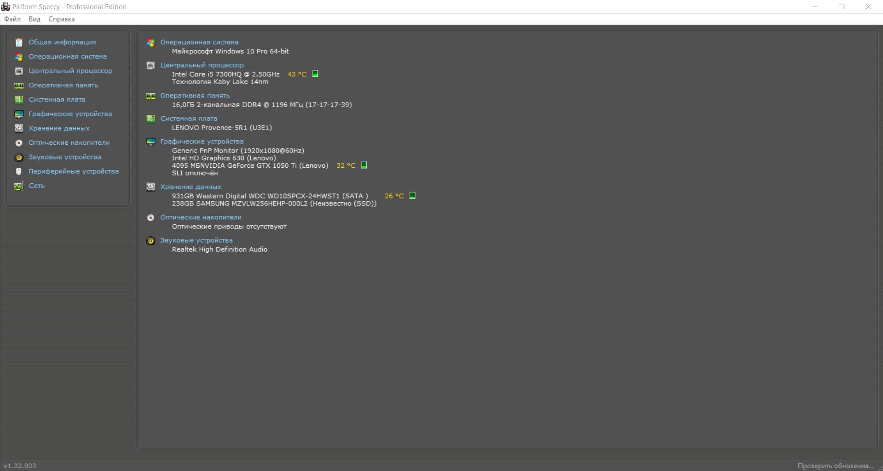Image resolution: width=883 pixels, height=471 pixels.
Task: Click the NVIDIA GeForce GTX 1050 Ti line
Action: point(250,165)
